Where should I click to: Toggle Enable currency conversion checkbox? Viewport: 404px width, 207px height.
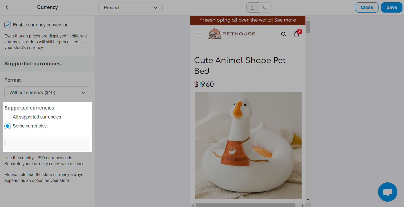[8, 25]
